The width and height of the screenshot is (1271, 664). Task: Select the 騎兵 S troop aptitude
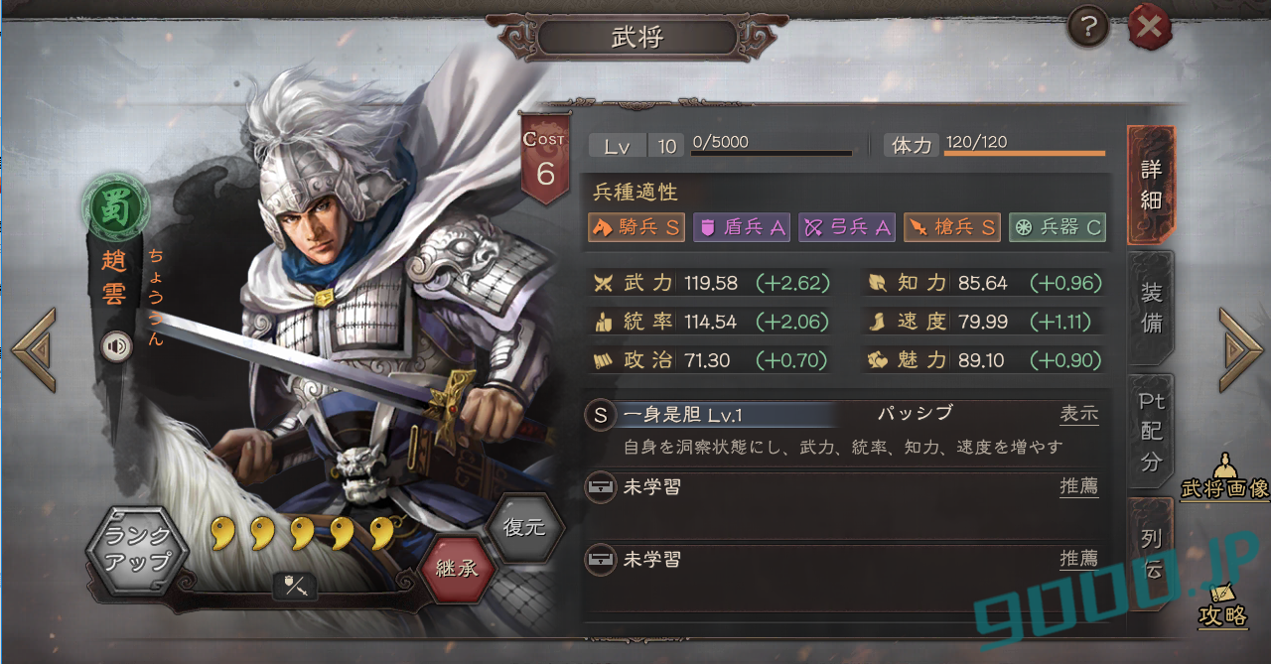click(x=636, y=227)
